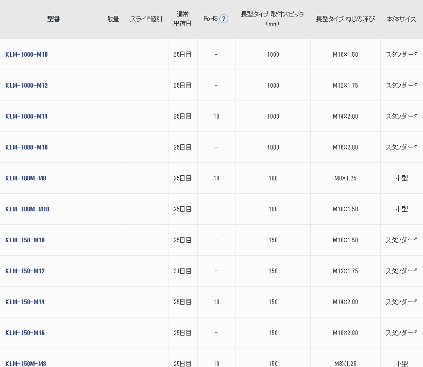The width and height of the screenshot is (423, 367).
Task: Open the KLM-100M-M8 part link
Action: coord(26,178)
